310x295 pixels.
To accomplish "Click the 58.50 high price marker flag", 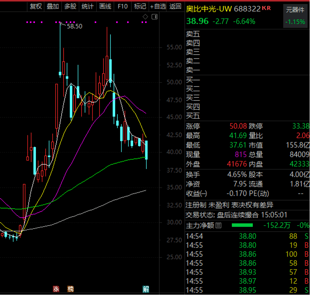I will pos(74,26).
